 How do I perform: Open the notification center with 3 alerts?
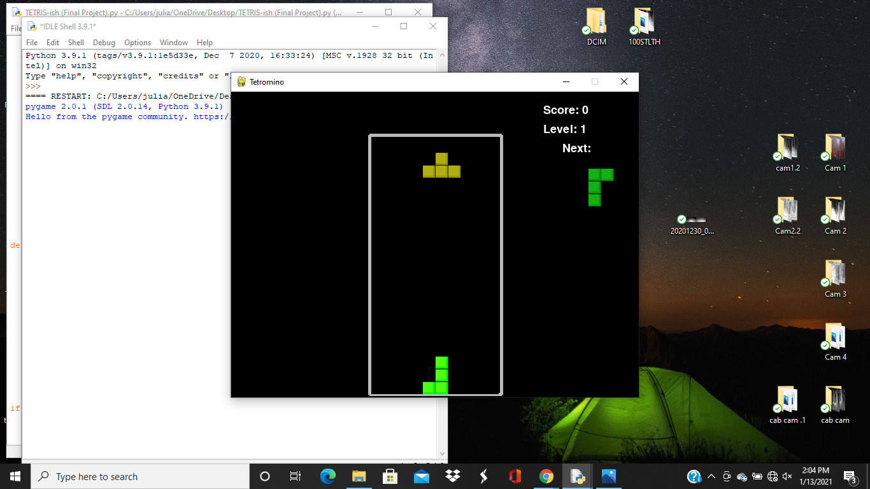click(x=850, y=476)
